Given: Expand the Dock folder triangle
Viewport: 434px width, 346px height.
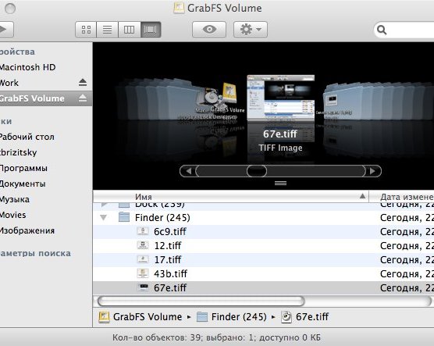Looking at the screenshot, I should [104, 205].
